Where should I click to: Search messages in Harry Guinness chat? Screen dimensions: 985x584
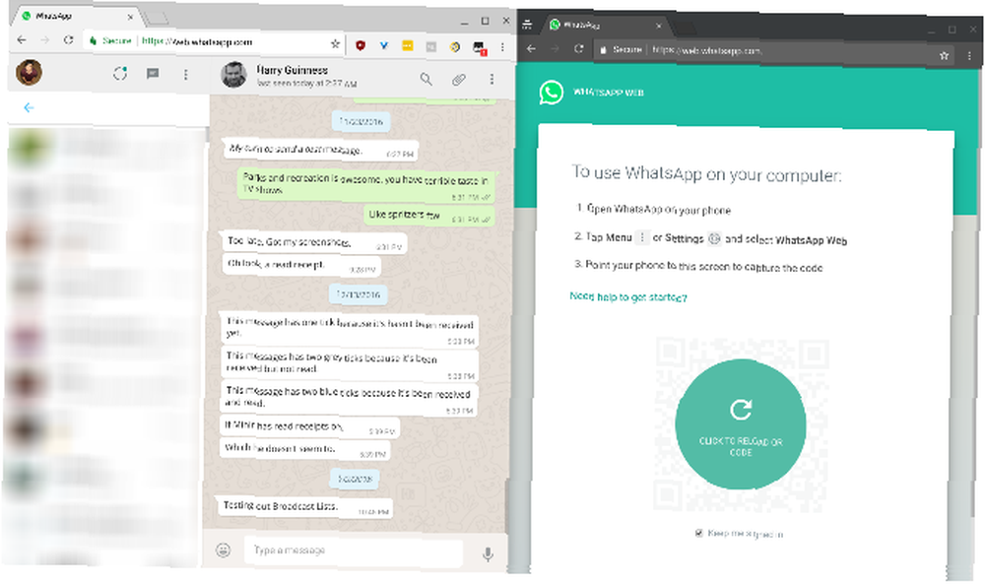[426, 79]
